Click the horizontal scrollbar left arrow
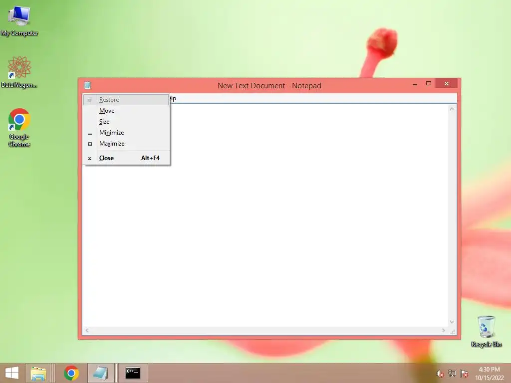Image resolution: width=511 pixels, height=383 pixels. (87, 331)
